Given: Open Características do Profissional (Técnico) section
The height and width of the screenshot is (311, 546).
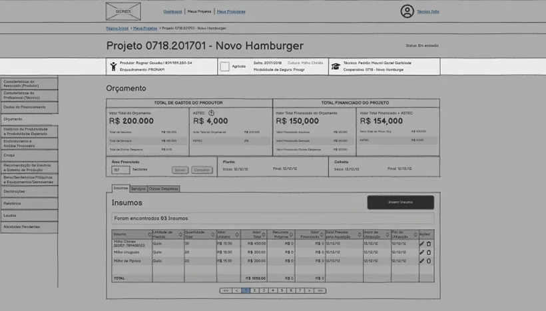Looking at the screenshot, I should click(29, 95).
